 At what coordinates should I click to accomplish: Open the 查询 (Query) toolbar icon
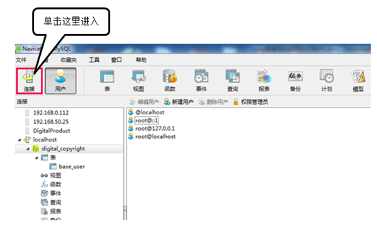(x=233, y=81)
